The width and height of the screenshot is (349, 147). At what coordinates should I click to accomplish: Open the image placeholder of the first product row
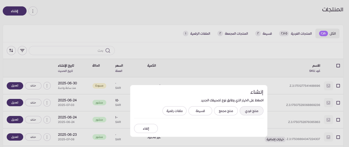pyautogui.click(x=329, y=86)
